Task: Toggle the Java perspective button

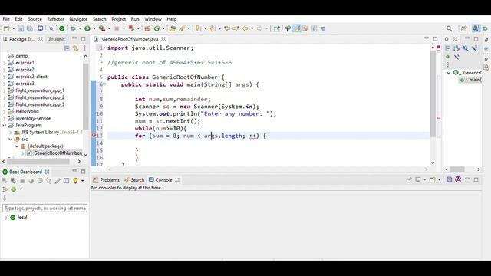Action: (476, 28)
